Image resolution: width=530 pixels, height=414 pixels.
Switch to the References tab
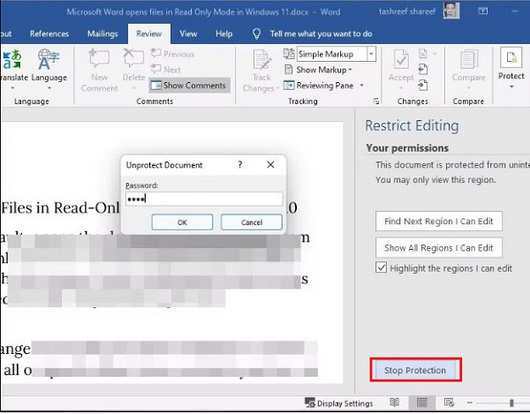point(49,34)
